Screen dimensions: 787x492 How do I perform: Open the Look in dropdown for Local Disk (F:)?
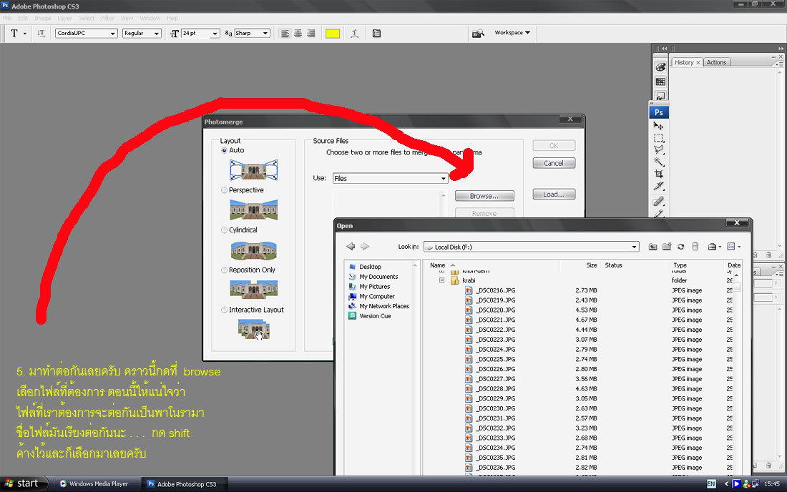click(532, 247)
